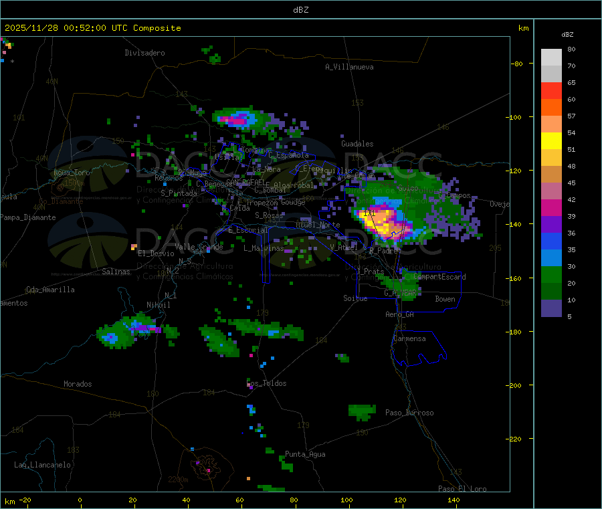Click the Aero_GA map label

click(400, 314)
